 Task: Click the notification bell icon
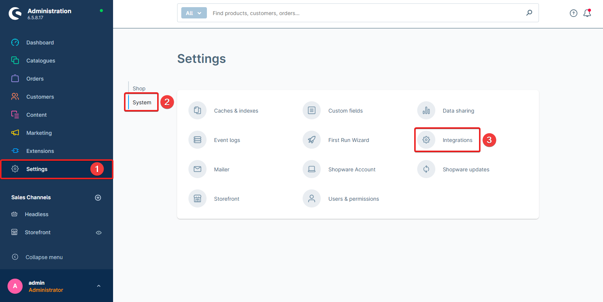click(x=587, y=13)
